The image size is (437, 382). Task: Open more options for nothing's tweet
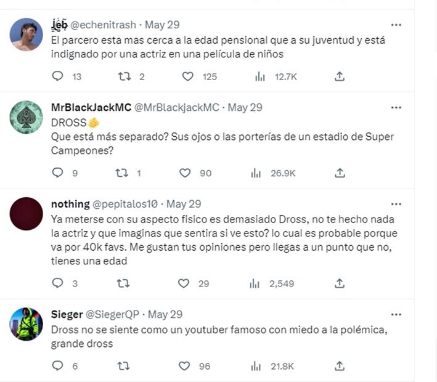coord(396,204)
